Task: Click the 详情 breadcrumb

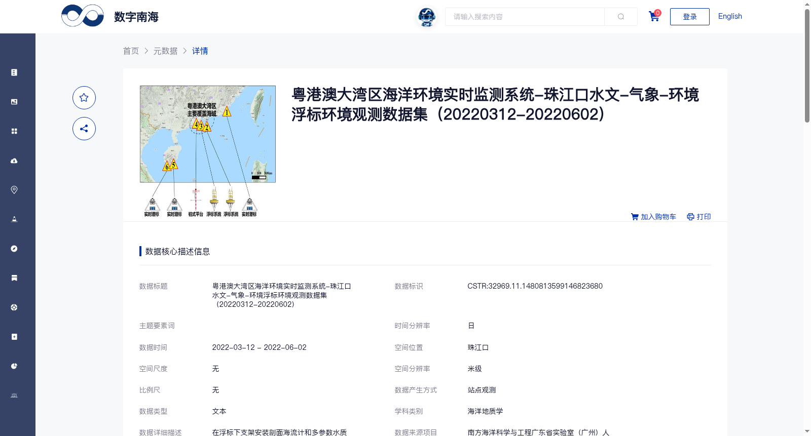Action: click(200, 51)
